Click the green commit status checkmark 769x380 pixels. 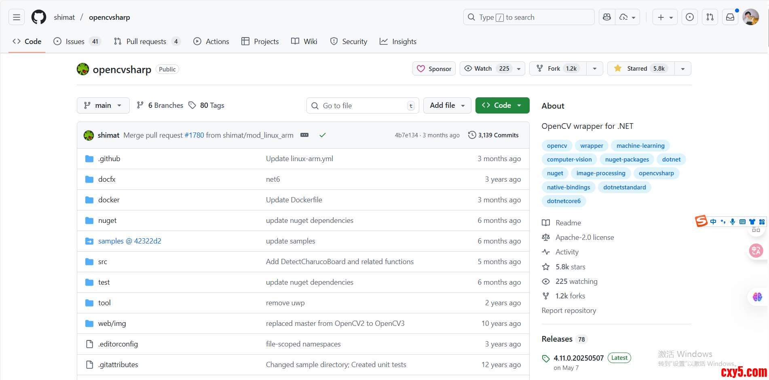(323, 135)
